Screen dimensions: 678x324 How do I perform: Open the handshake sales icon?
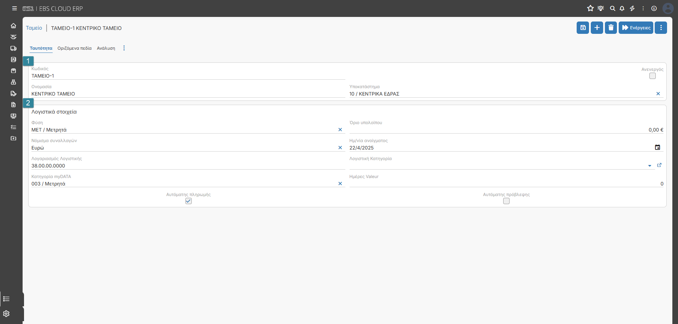(x=13, y=37)
